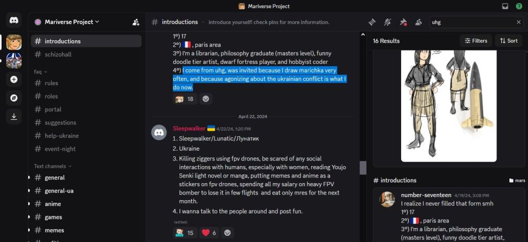Open the Help question mark icon

pos(519,6)
